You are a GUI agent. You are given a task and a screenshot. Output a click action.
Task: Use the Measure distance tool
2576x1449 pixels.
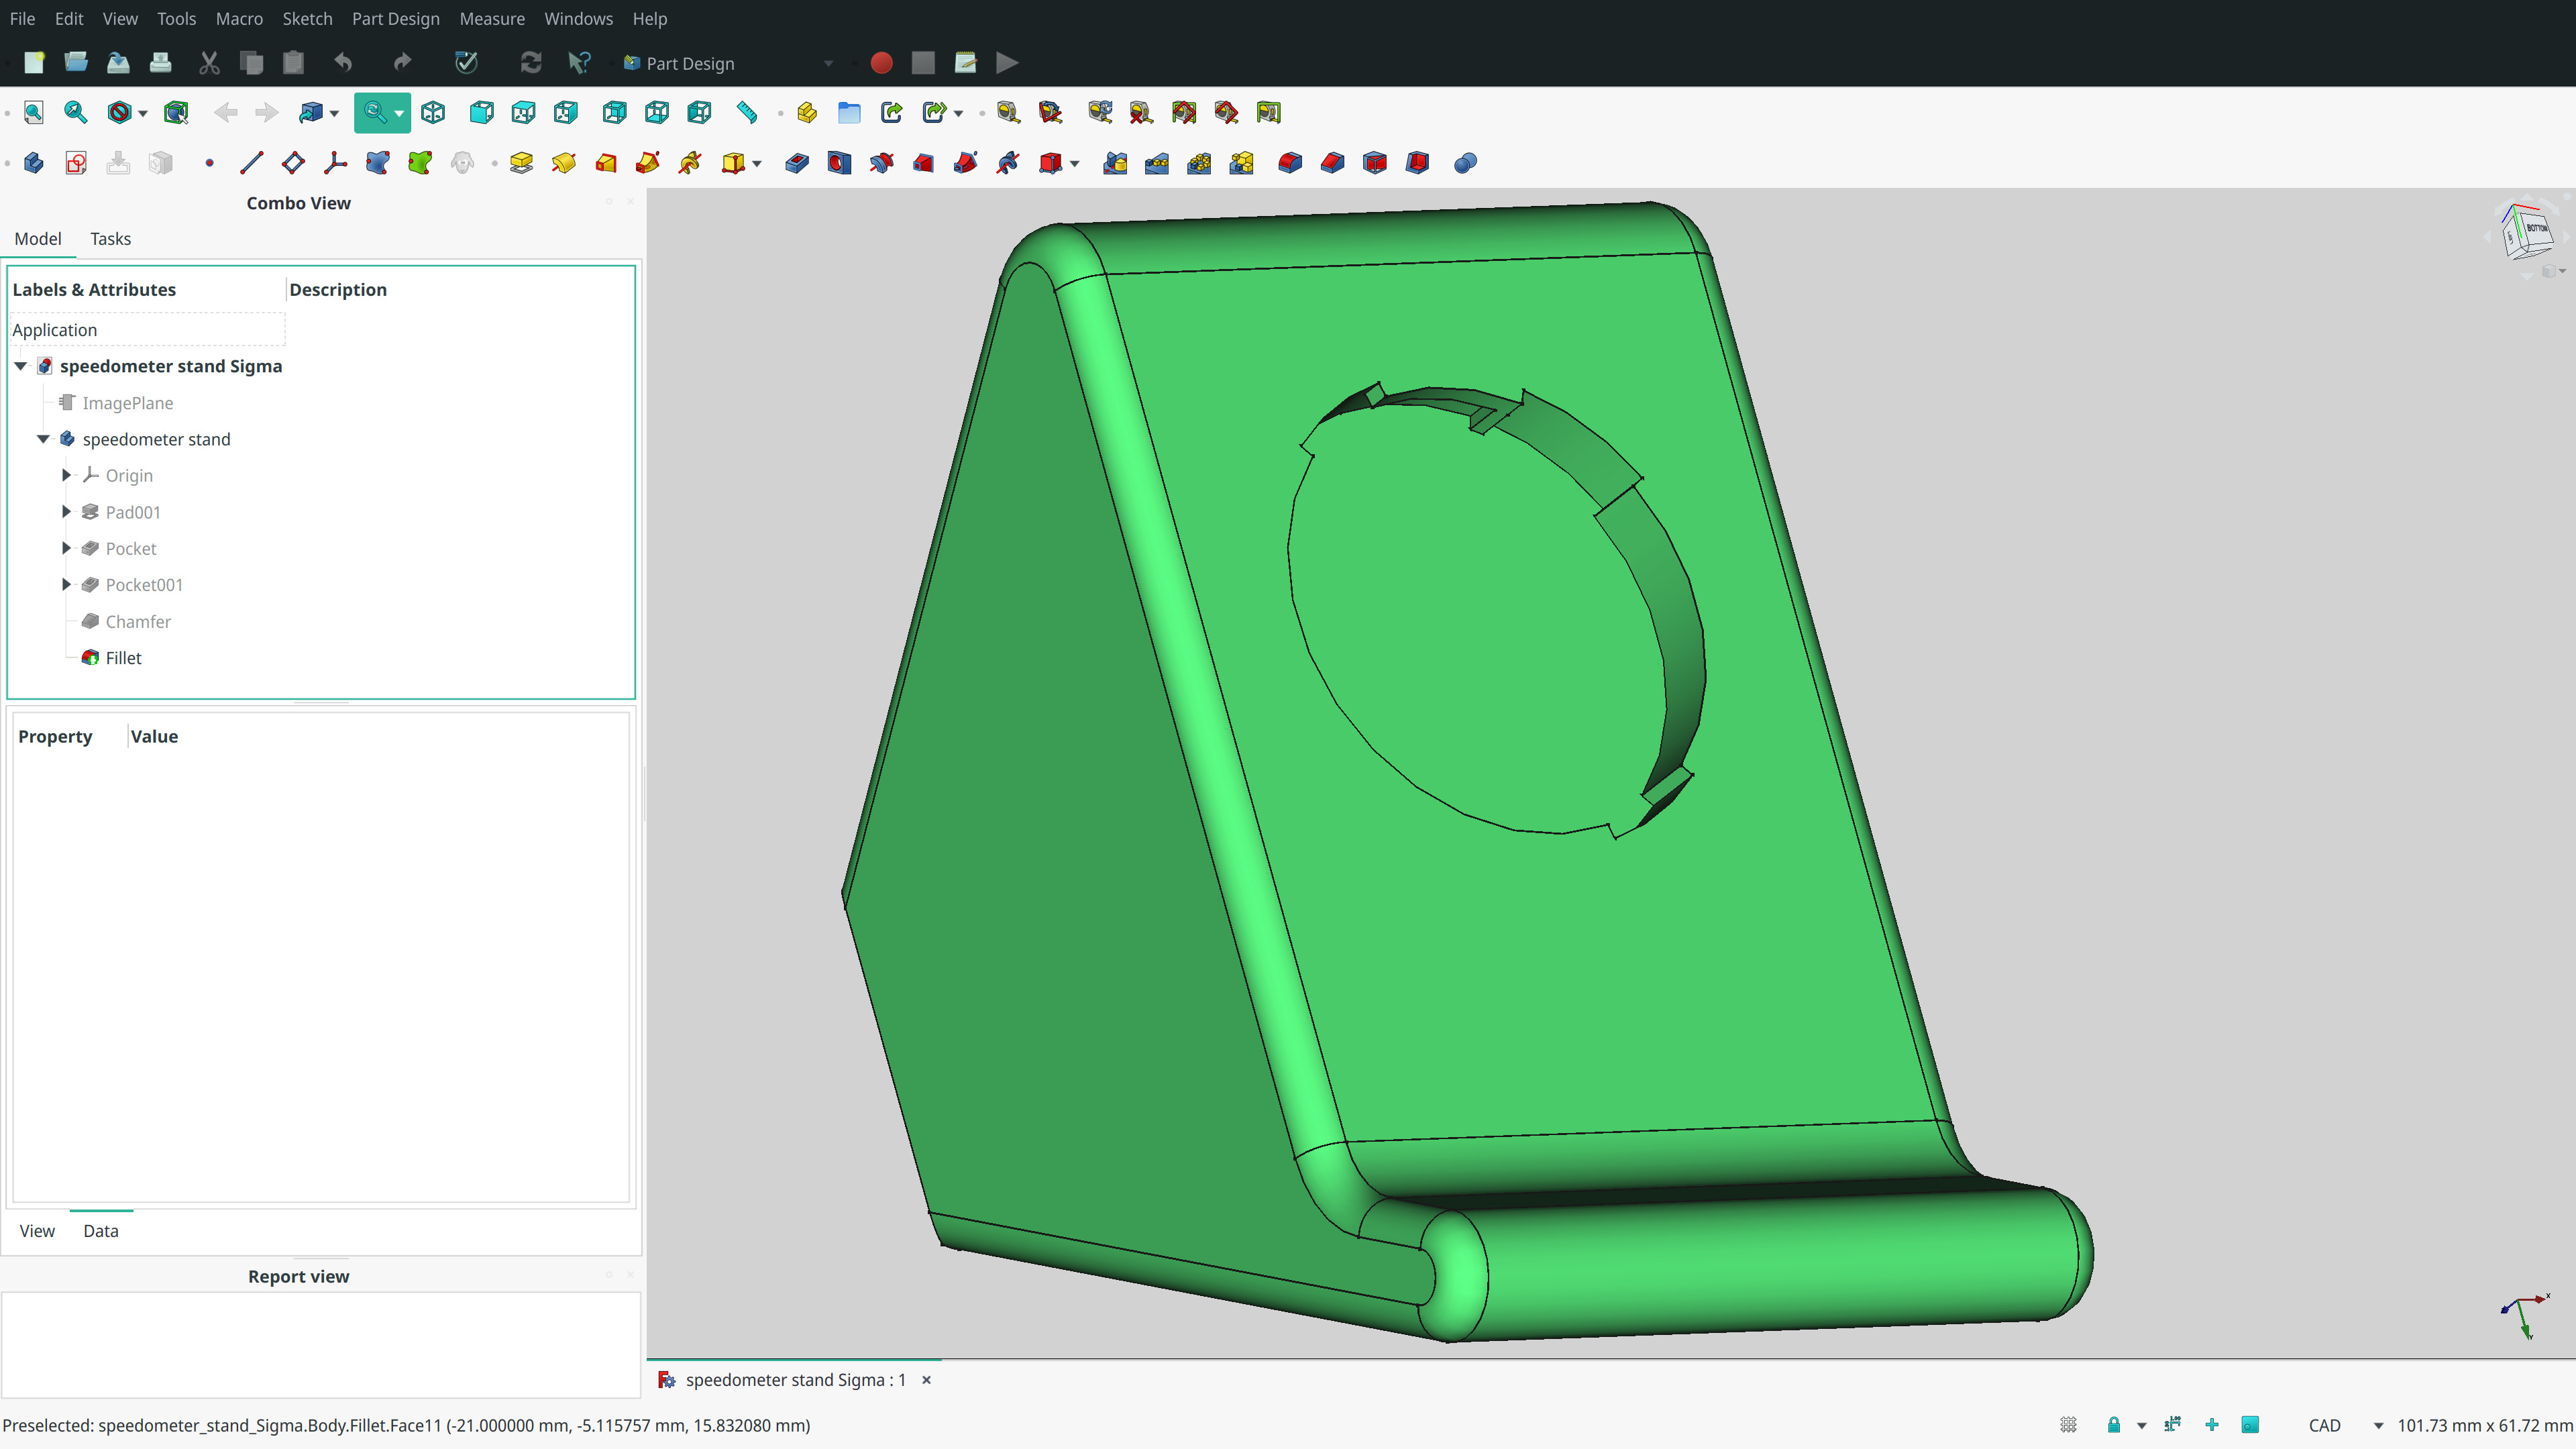coord(746,112)
